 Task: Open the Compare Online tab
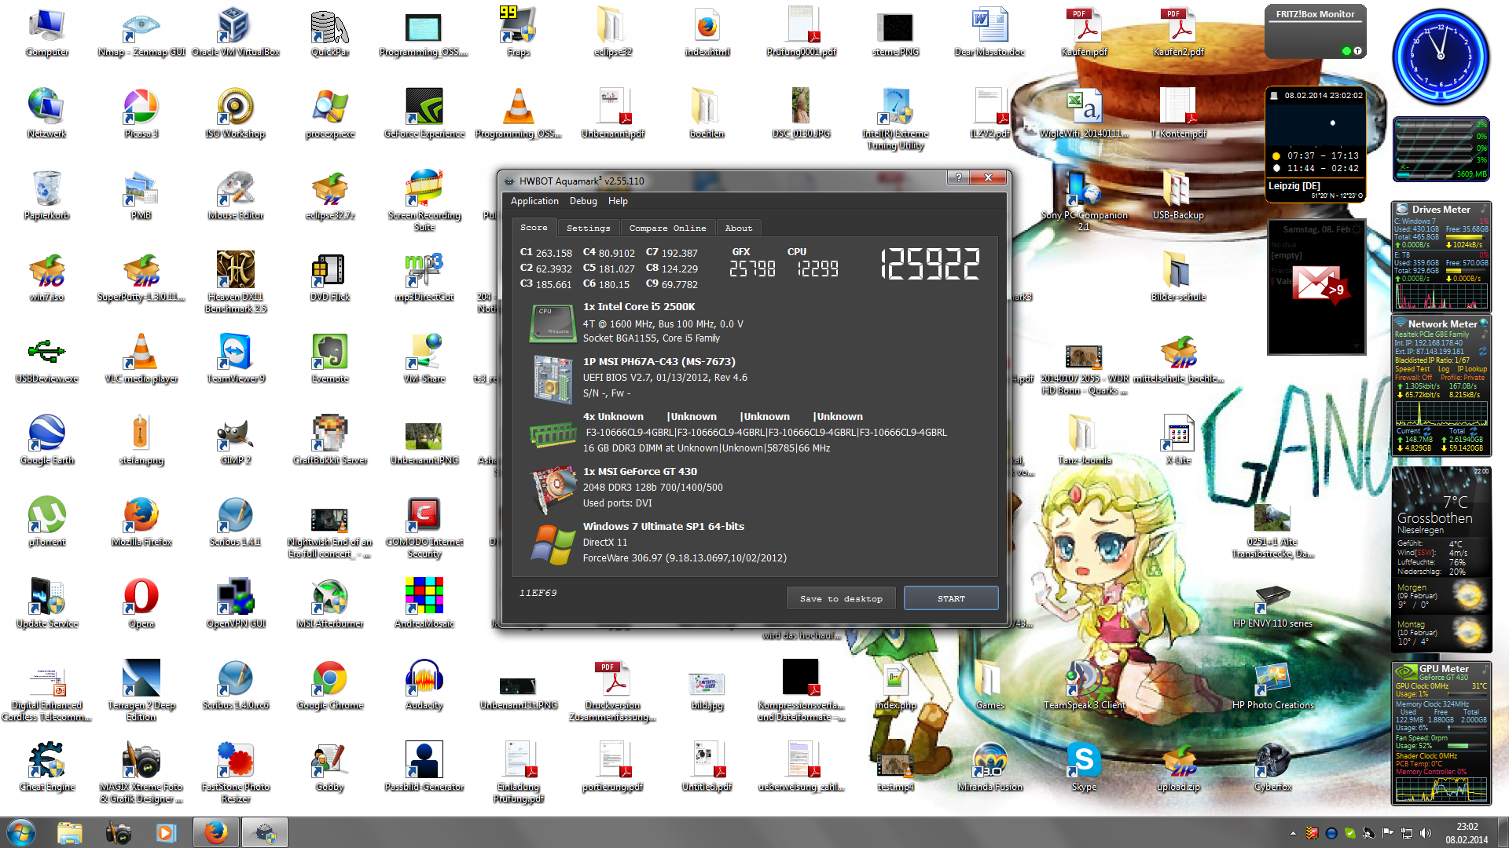pyautogui.click(x=667, y=228)
